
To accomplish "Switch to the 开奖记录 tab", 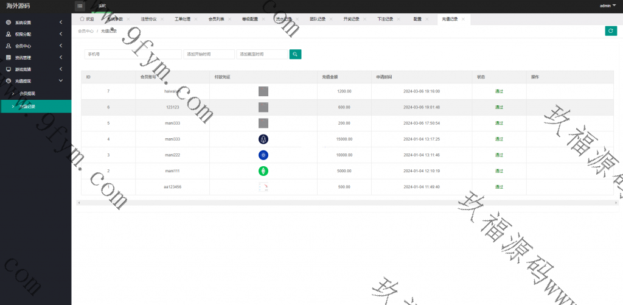I will pos(352,19).
